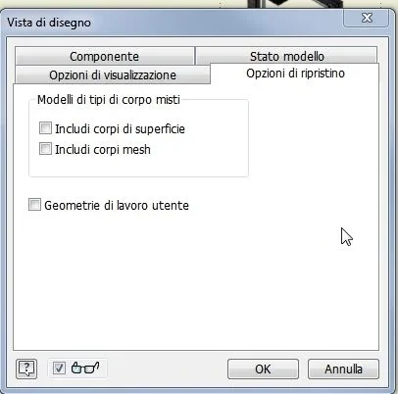Enable Includi corpi mesh checkbox

pos(45,149)
